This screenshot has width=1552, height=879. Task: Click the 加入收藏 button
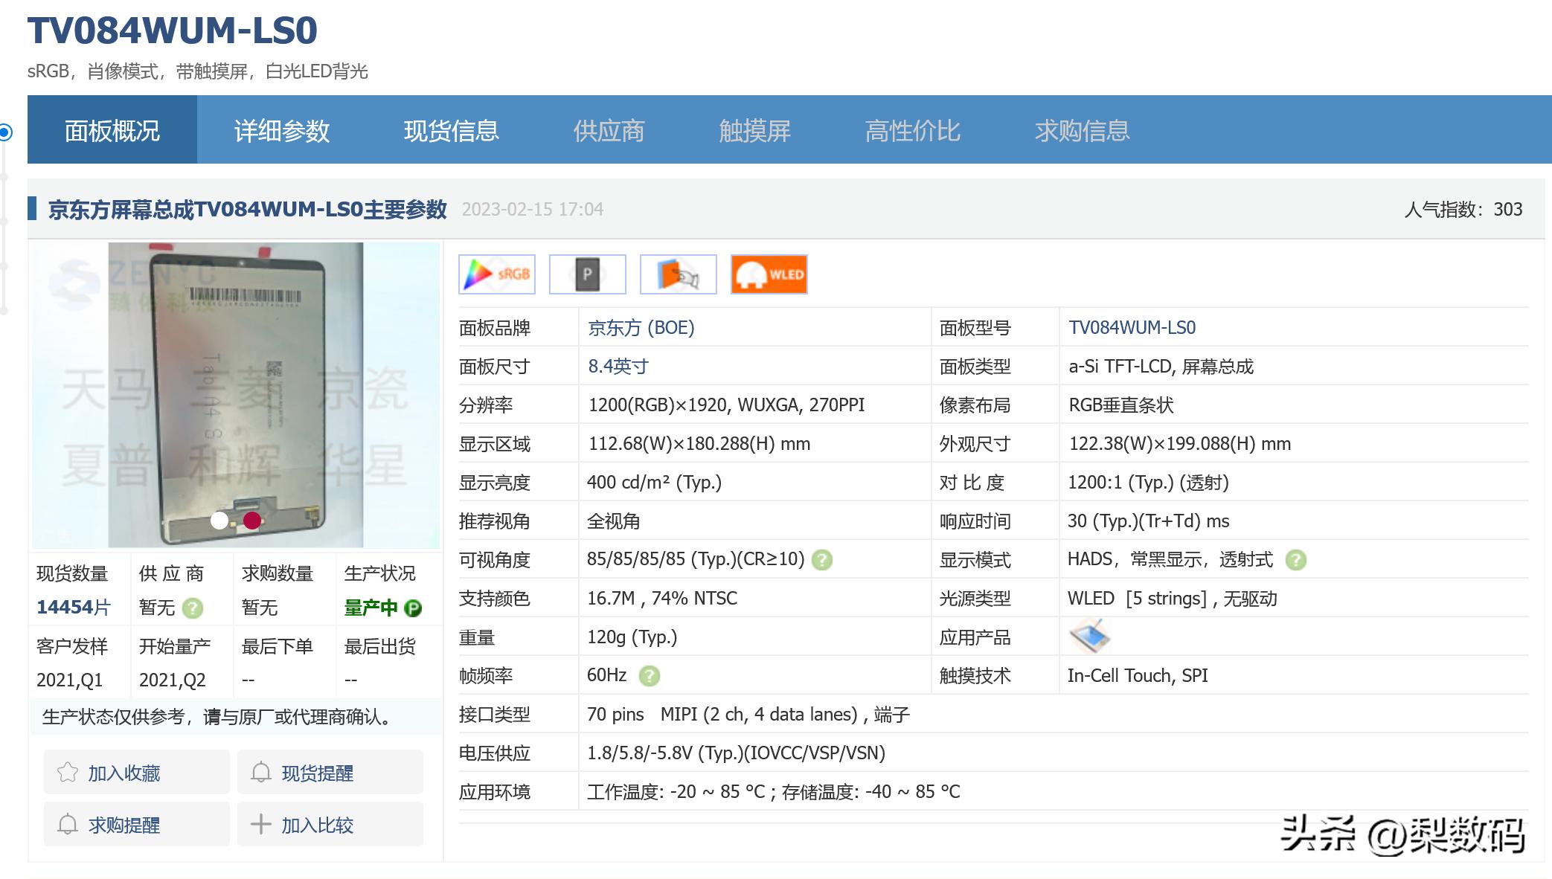(x=137, y=773)
